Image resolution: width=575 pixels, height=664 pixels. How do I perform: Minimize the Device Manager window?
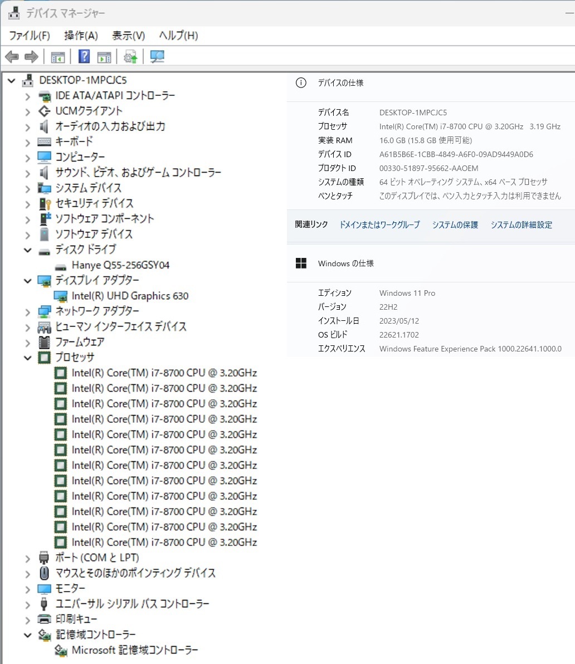coord(570,13)
